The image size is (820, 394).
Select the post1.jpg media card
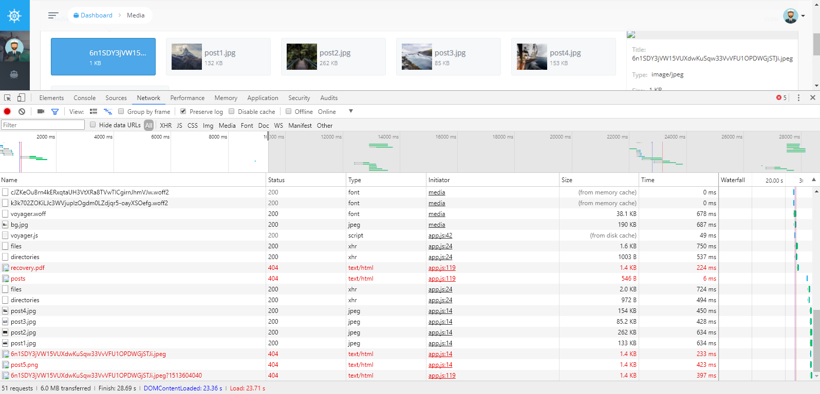(218, 56)
